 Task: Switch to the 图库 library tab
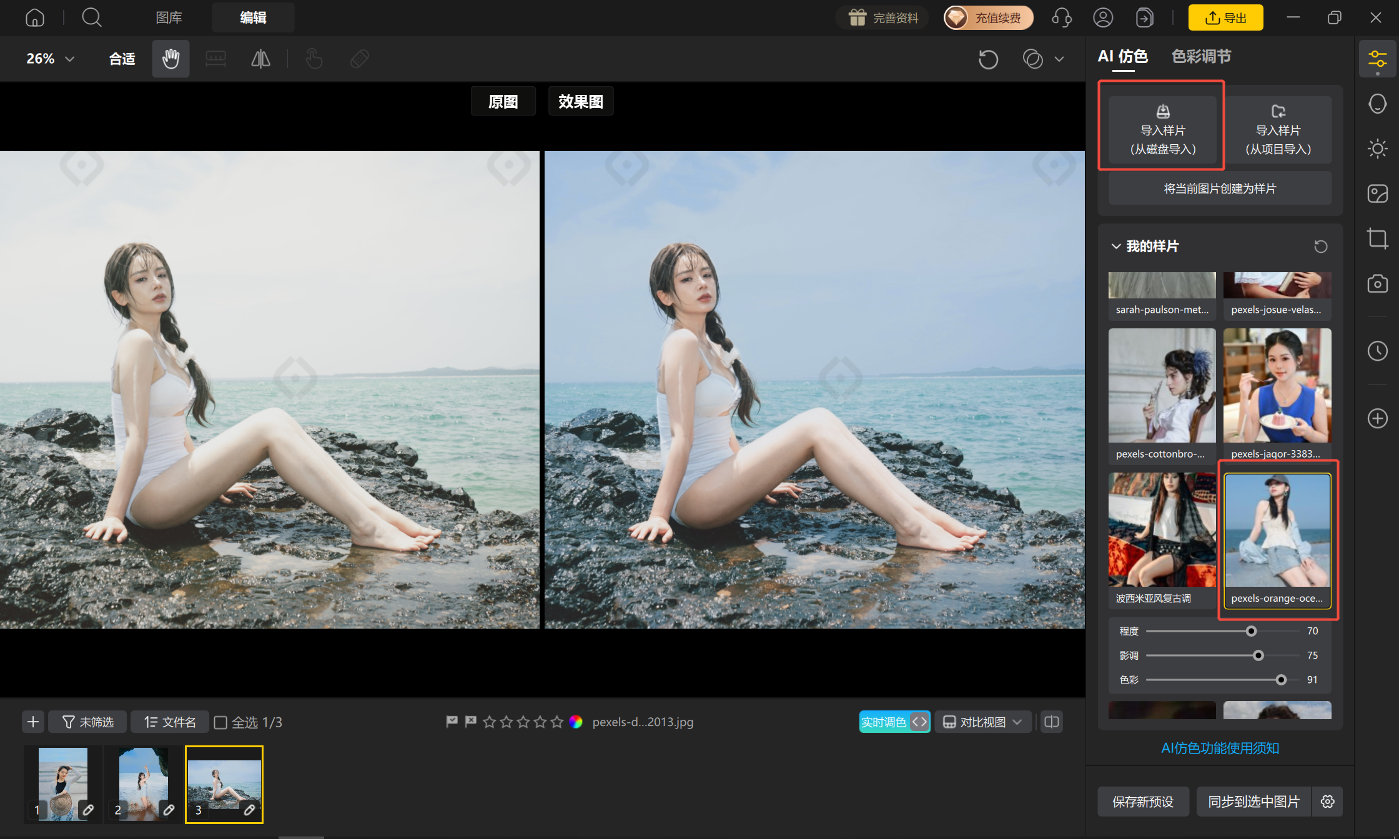point(169,17)
